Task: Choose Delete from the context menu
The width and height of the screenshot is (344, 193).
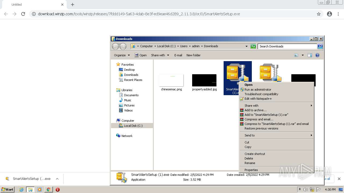Action: pos(277,158)
